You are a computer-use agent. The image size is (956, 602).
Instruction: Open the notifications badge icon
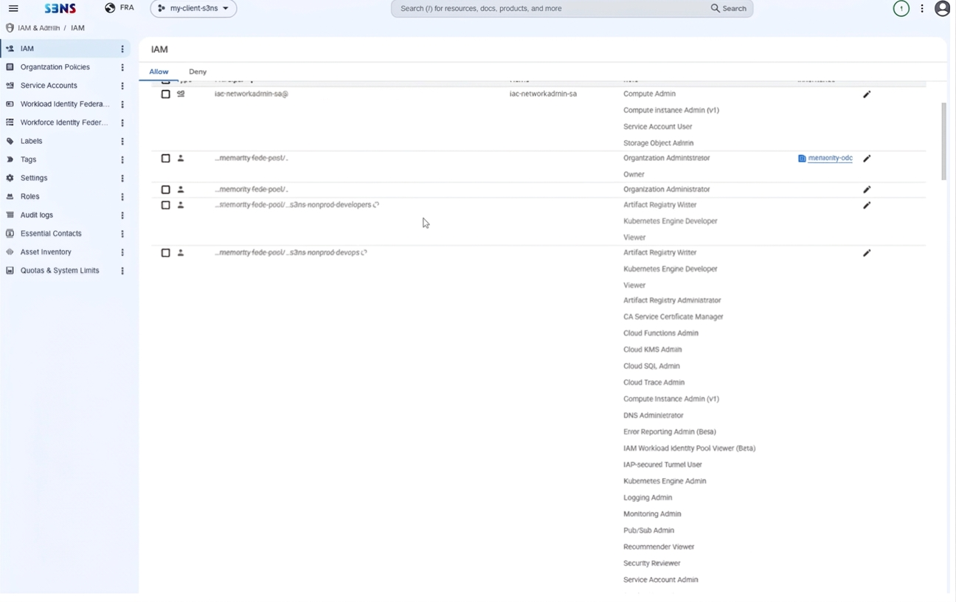tap(901, 9)
